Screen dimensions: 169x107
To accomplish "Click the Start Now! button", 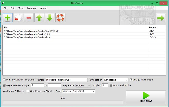I will pyautogui.click(x=146, y=97).
